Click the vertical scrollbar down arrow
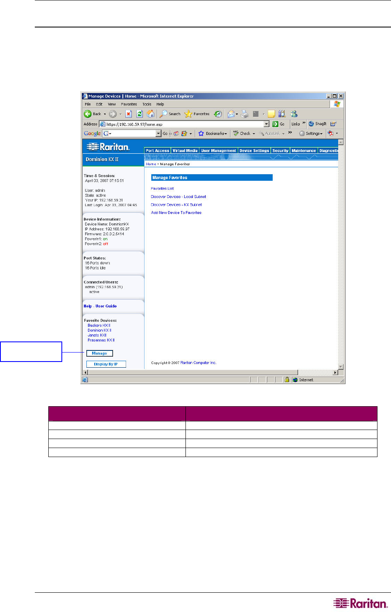This screenshot has width=391, height=612. (x=341, y=366)
